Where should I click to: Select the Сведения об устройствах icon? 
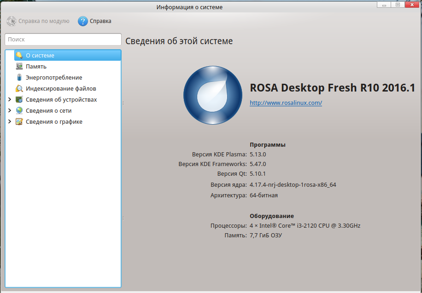19,99
